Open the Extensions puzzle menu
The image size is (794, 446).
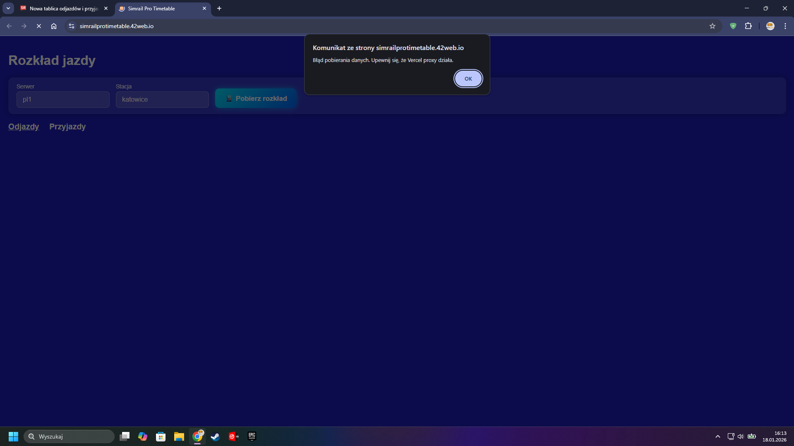point(748,26)
